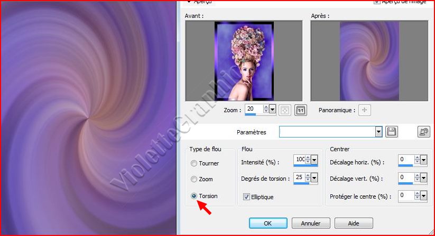Save preset with the floppy disk icon

click(x=392, y=132)
